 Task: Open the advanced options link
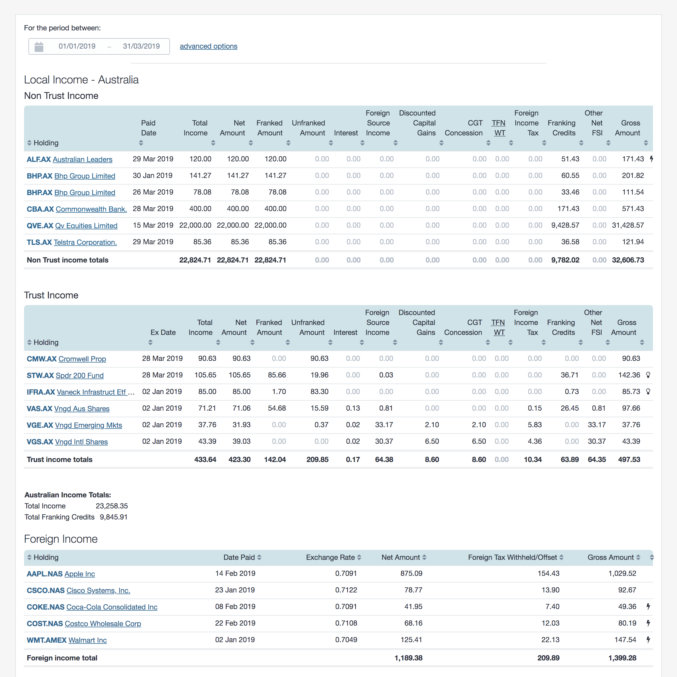209,46
